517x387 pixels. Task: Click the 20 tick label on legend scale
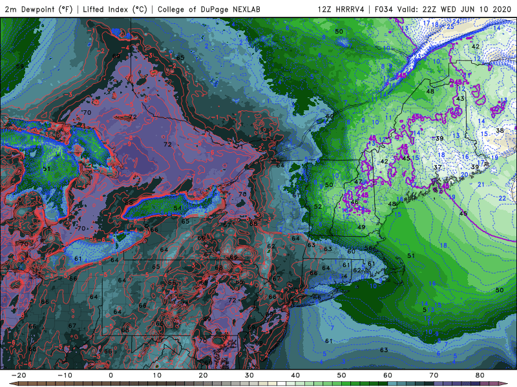203,375
